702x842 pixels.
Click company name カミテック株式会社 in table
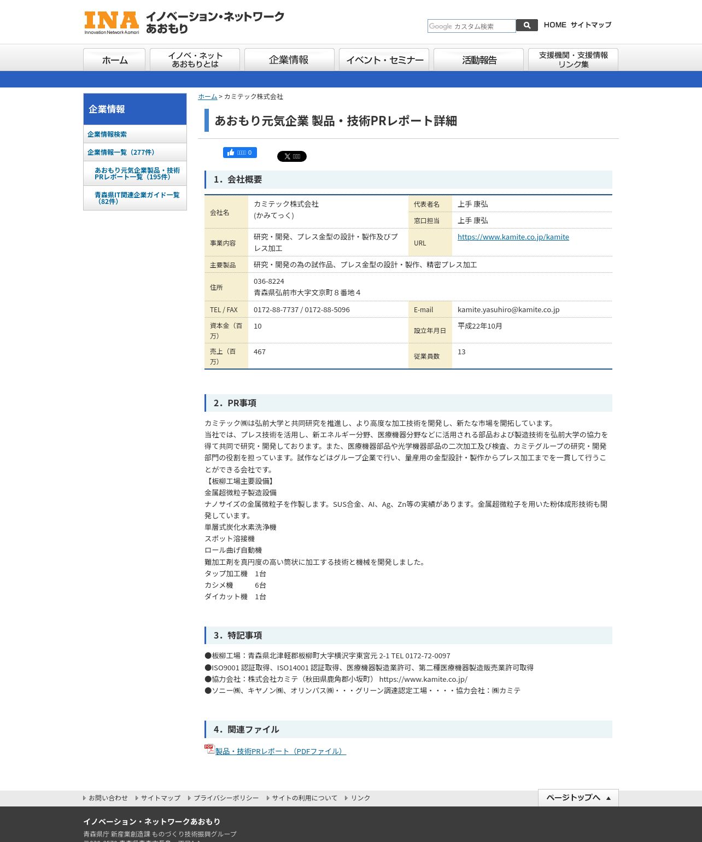[x=286, y=204]
